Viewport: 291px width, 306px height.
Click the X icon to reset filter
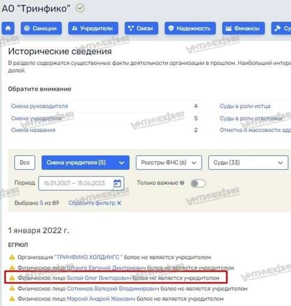point(119,203)
